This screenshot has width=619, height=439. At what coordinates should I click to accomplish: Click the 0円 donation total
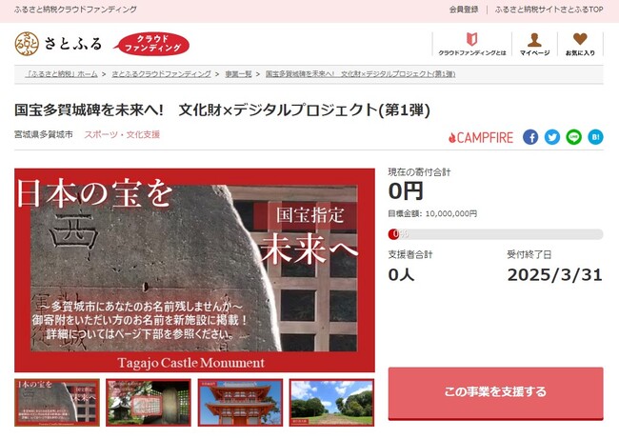tap(406, 191)
